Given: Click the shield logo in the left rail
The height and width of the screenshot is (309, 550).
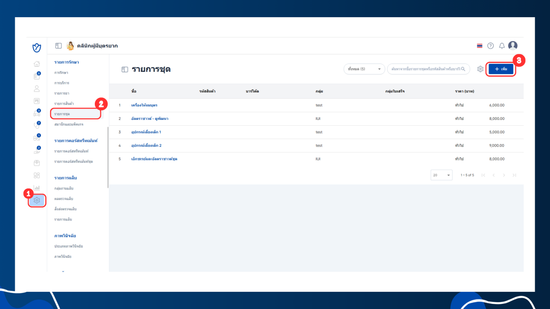Looking at the screenshot, I should click(x=37, y=48).
